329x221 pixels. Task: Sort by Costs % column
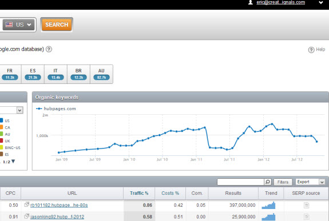click(170, 193)
